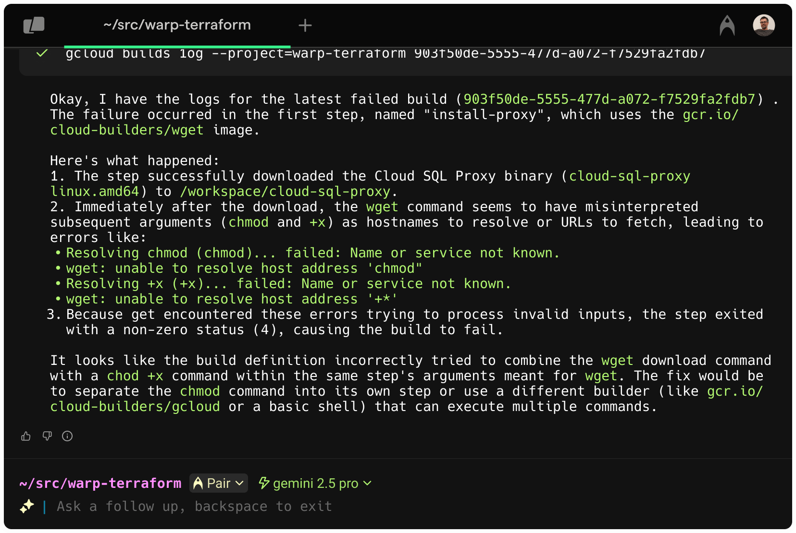Screen dimensions: 796x533
Task: Click the highlighted cloud-builders/gcloud text
Action: coord(135,407)
